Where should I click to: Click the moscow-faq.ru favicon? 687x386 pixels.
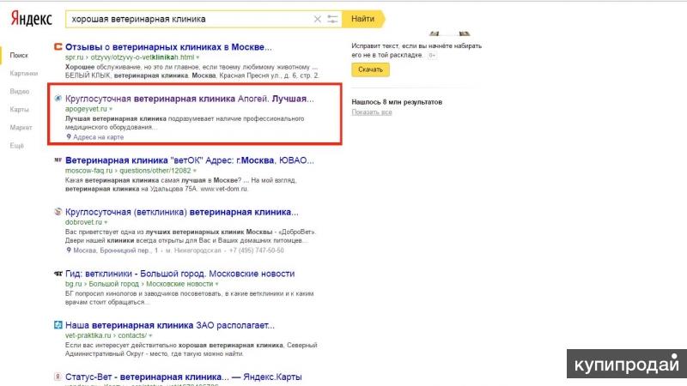tap(58, 160)
